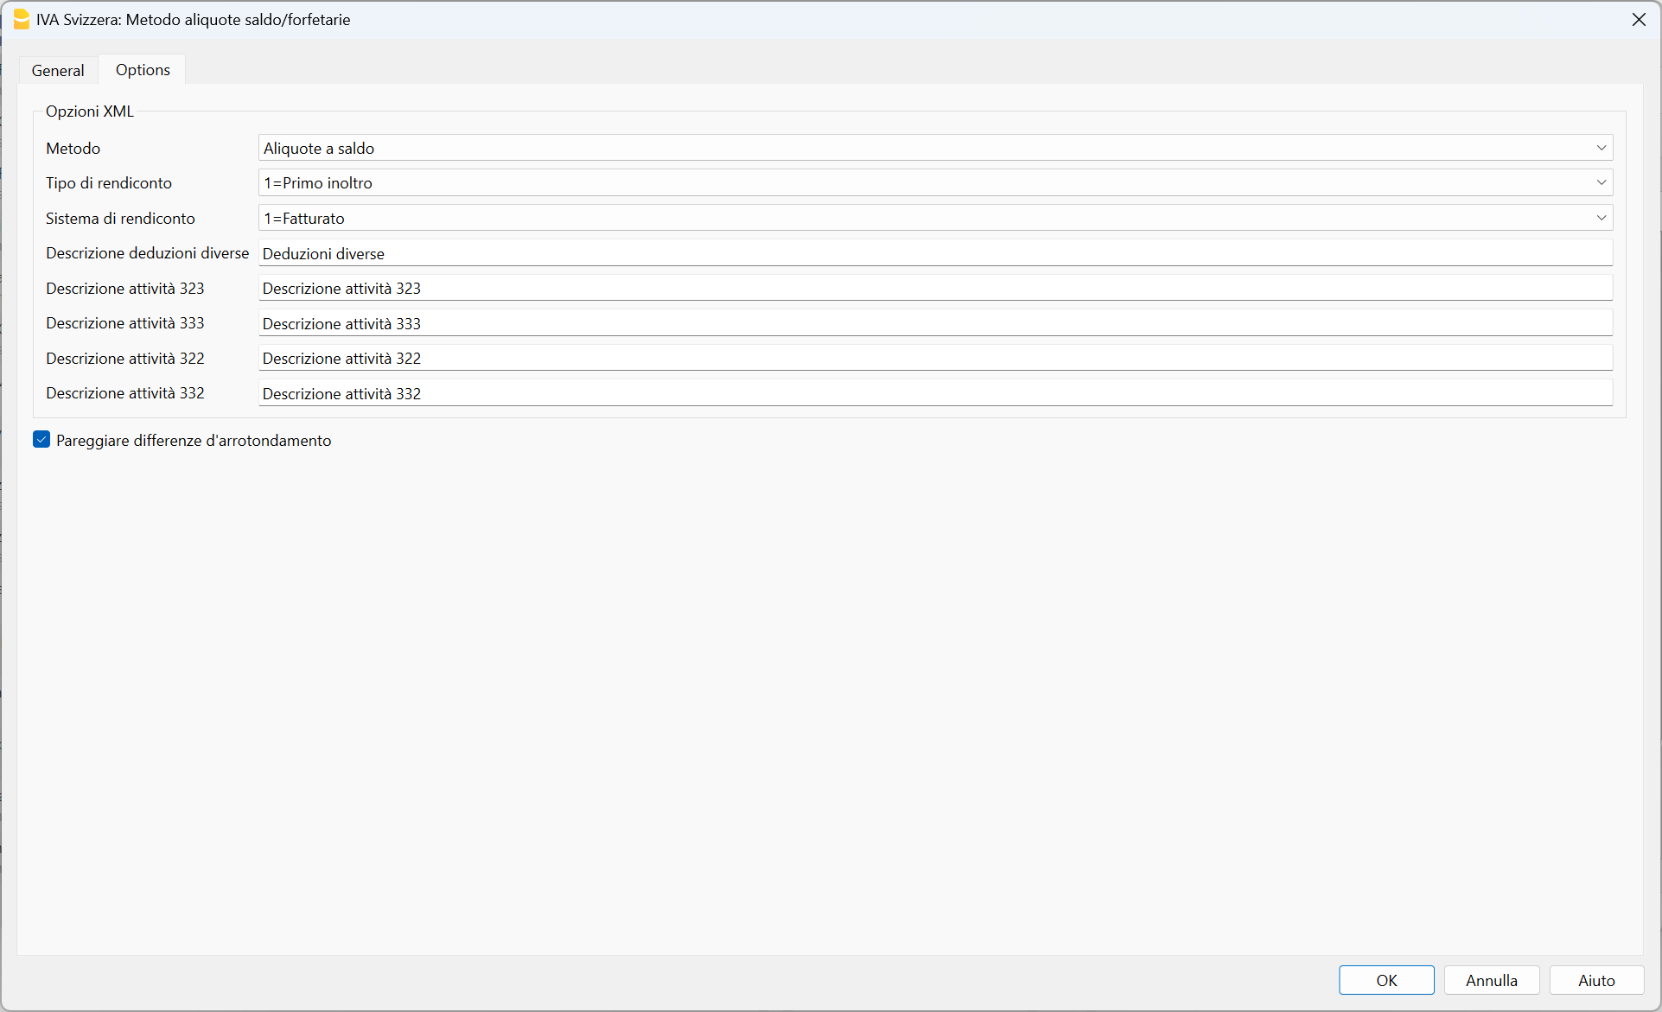Close the IVA Svizzera dialog window

(1638, 19)
